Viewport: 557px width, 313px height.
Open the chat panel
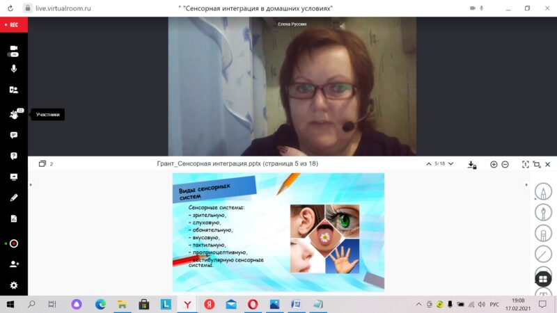(x=13, y=135)
